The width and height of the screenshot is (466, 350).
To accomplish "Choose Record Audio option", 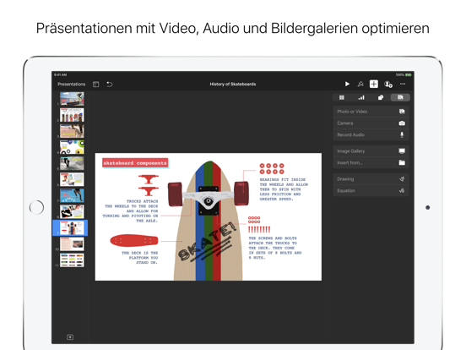I will click(371, 134).
